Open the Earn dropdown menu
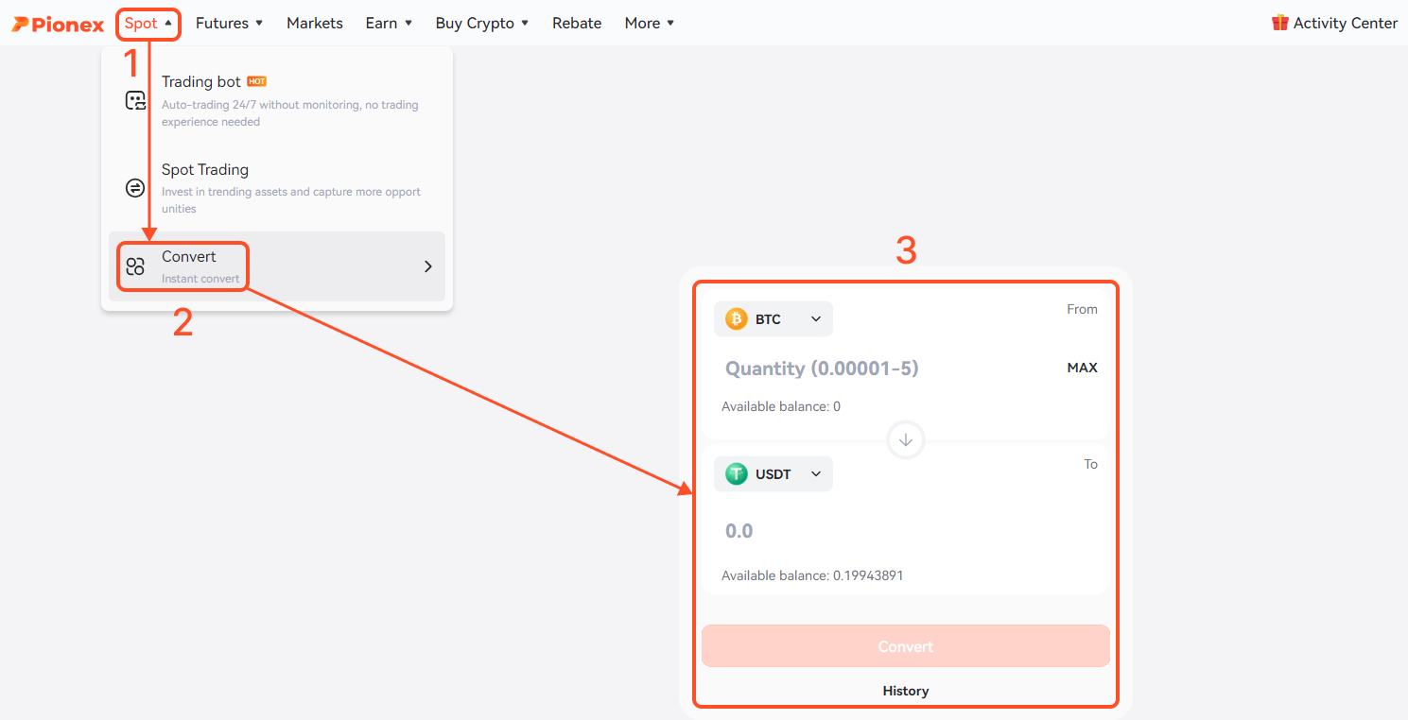Screen dimensions: 1408x720 click(x=389, y=24)
